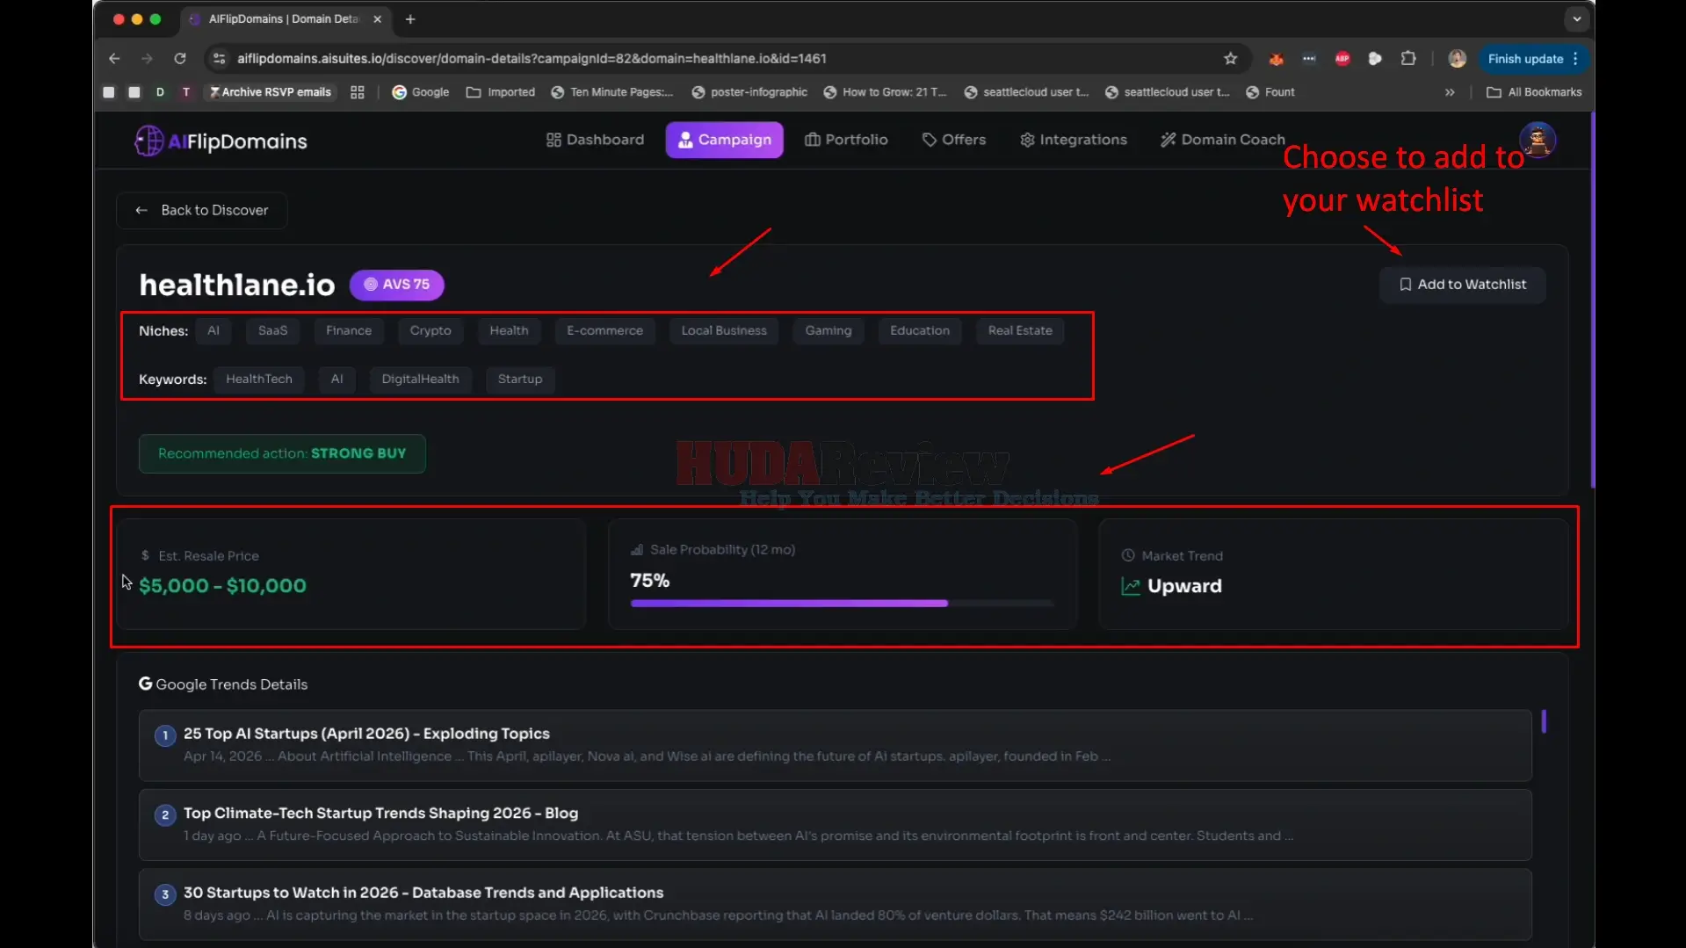
Task: Click the ABP extension icon
Action: (1342, 59)
